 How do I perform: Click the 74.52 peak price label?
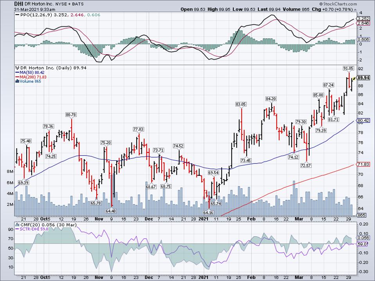(x=178, y=146)
